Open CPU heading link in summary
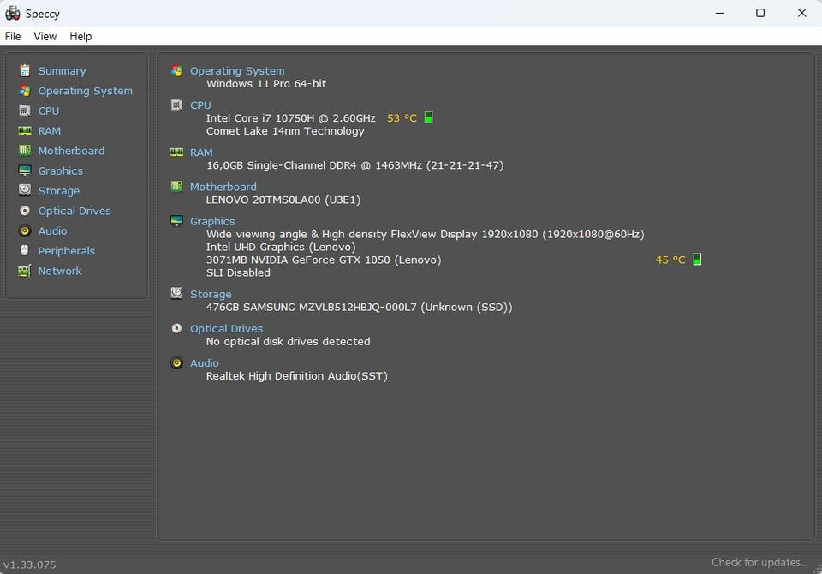The width and height of the screenshot is (822, 574). pyautogui.click(x=200, y=105)
